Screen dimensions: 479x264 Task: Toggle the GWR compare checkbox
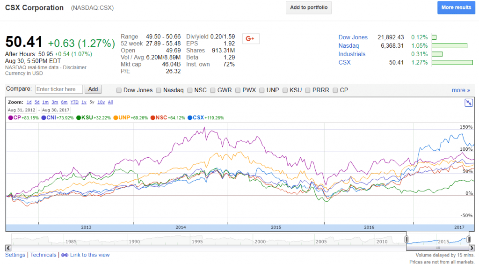coord(213,90)
